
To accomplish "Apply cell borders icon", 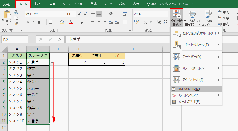I will [50, 22].
